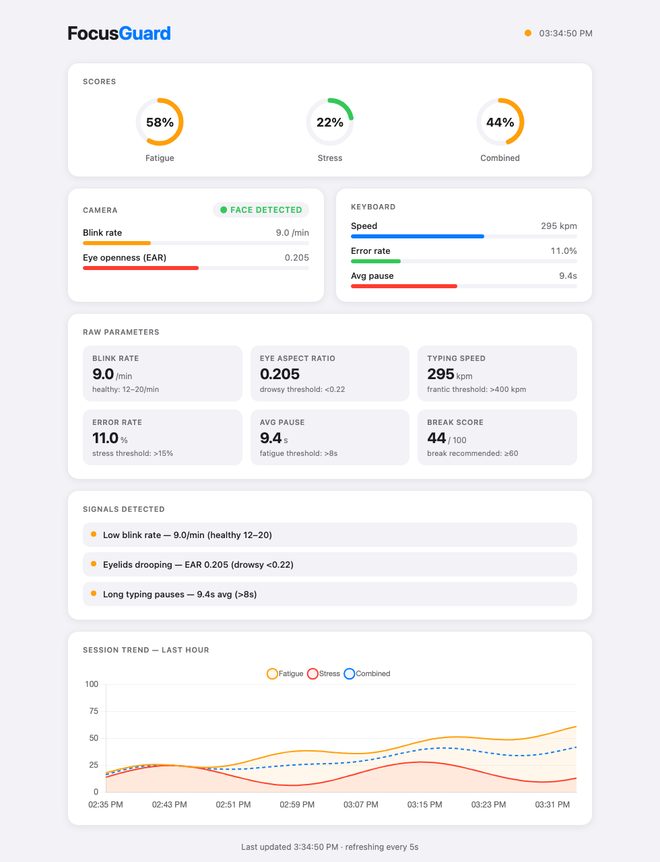Select the EYE ASPECT RATIO parameter tile
660x862 pixels.
(x=330, y=374)
